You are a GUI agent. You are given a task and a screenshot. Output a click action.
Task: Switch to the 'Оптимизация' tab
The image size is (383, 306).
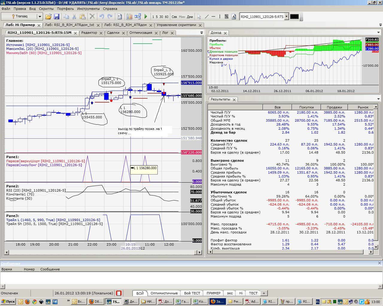(141, 33)
